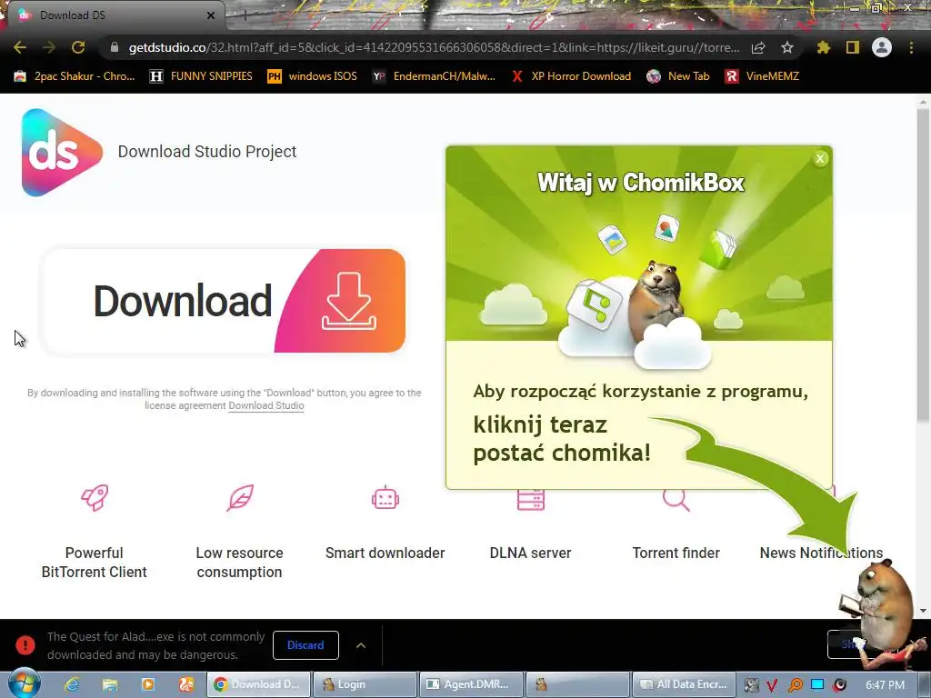Image resolution: width=931 pixels, height=698 pixels.
Task: Switch to Agent.DMR... taskbar window
Action: pos(472,684)
